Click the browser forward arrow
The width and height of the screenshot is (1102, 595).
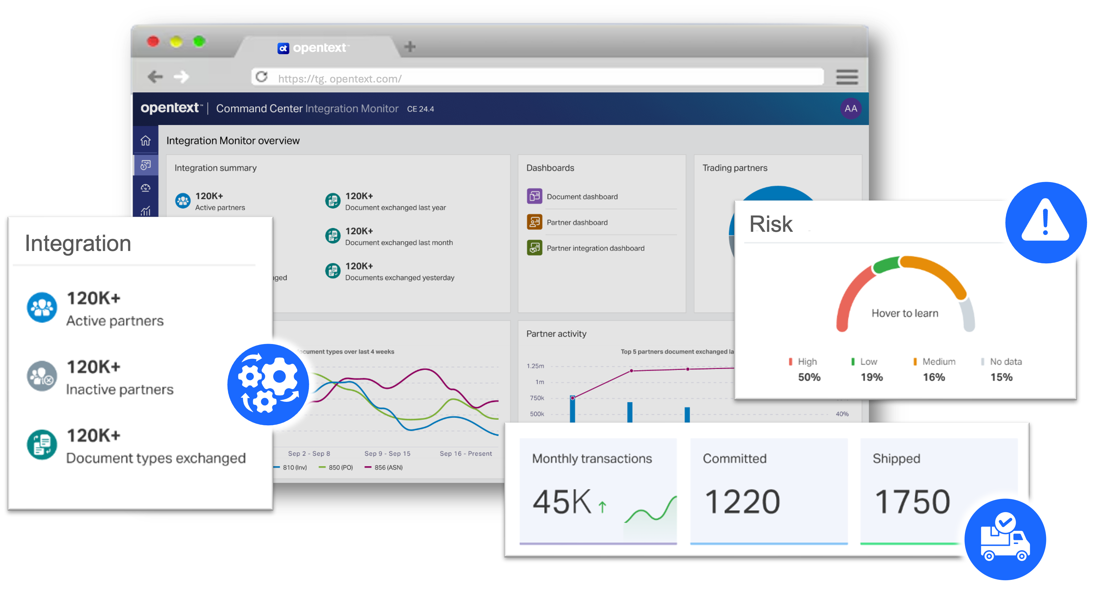181,77
